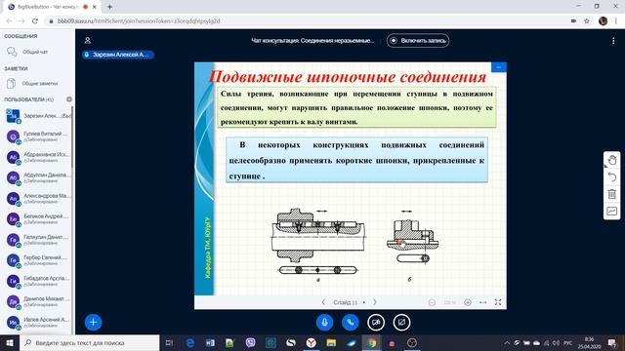Screen dimensions: 625x351
Task: Go to previous slide arrow
Action: (x=323, y=302)
